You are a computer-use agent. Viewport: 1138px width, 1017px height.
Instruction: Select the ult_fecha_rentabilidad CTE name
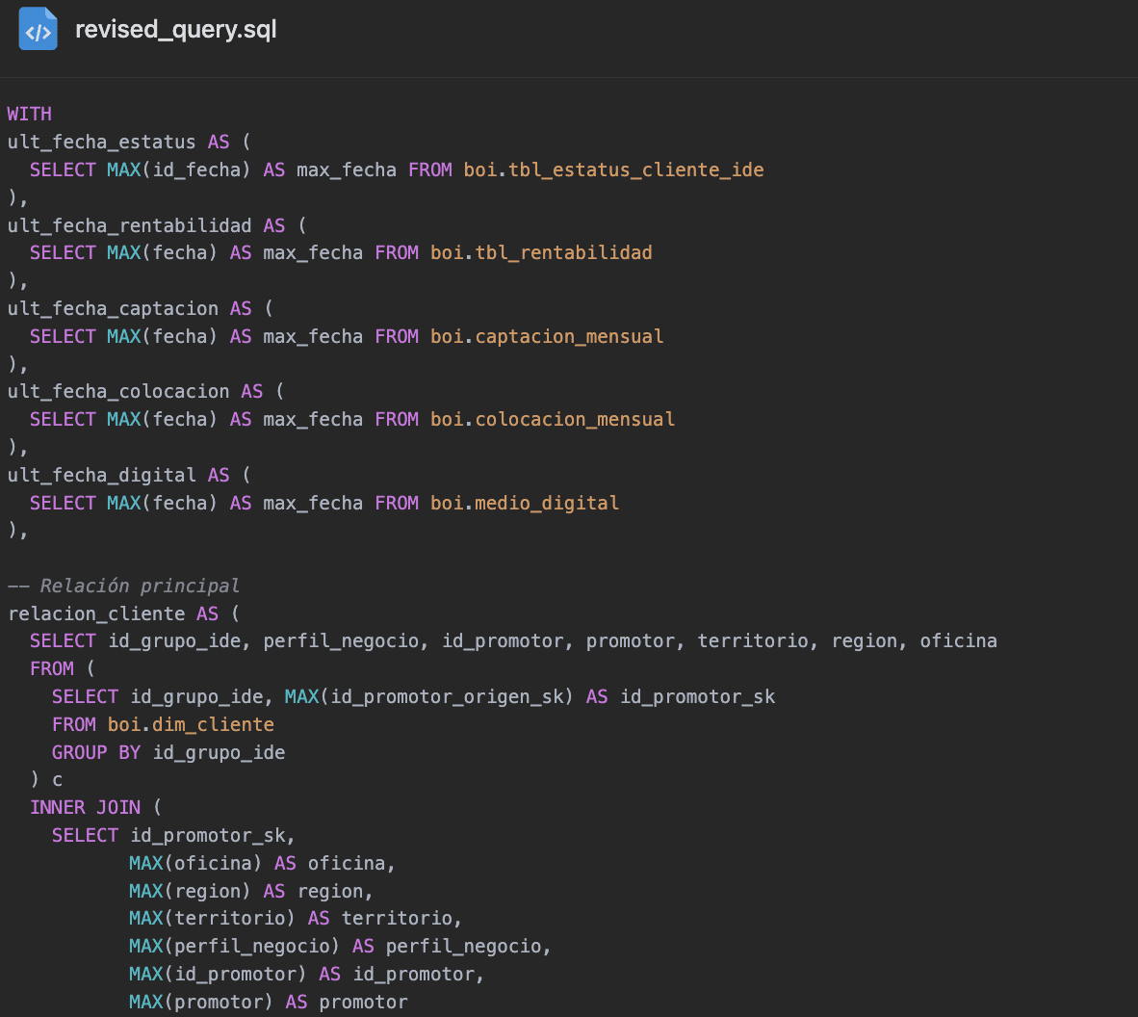pos(129,225)
